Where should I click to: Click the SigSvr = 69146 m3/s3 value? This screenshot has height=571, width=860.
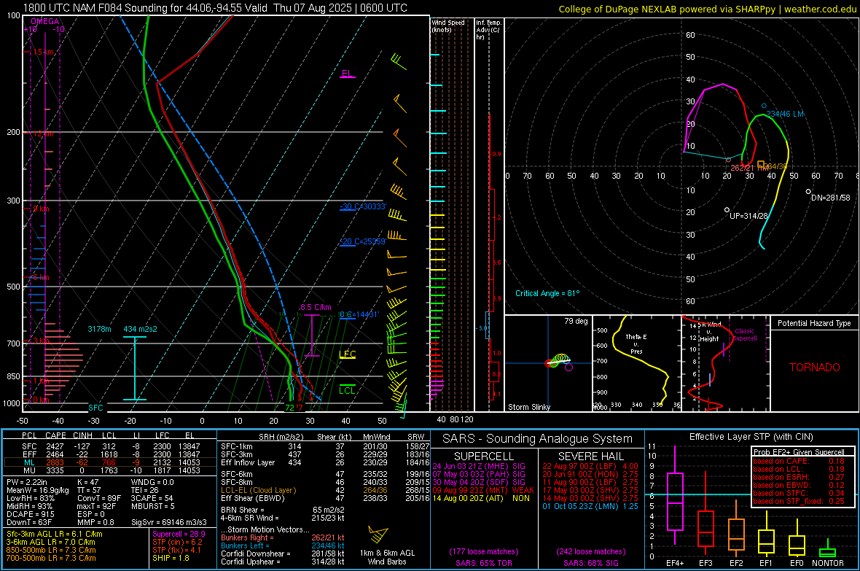point(169,522)
